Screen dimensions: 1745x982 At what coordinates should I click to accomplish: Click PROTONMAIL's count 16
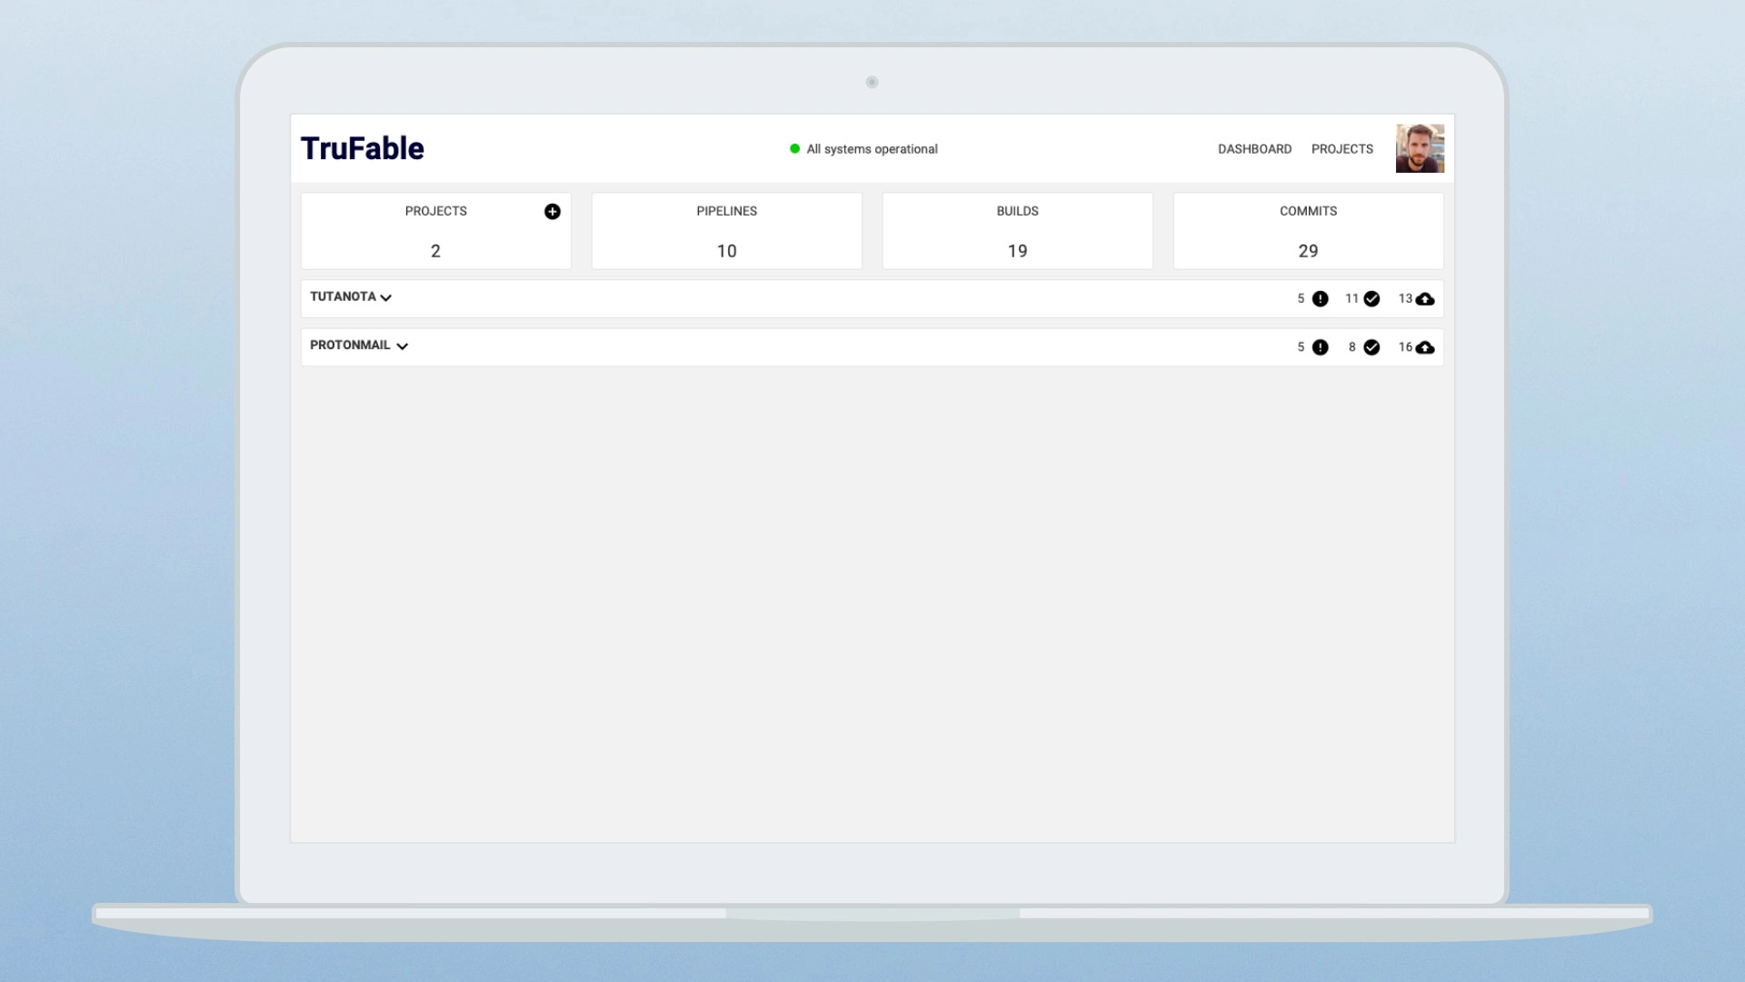click(1405, 346)
